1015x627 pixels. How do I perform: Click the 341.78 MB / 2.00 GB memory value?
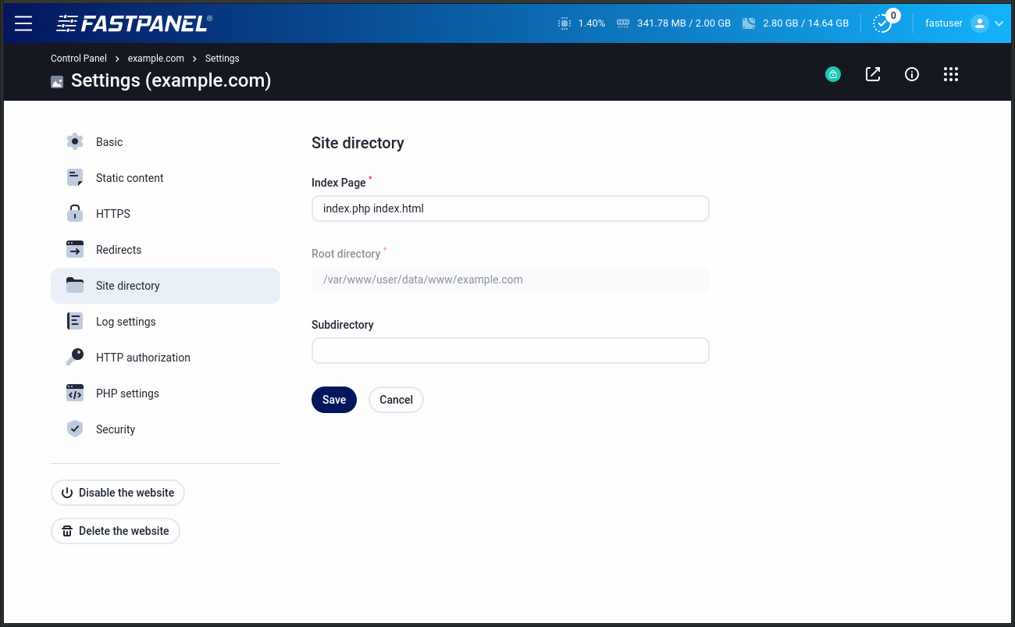click(684, 23)
